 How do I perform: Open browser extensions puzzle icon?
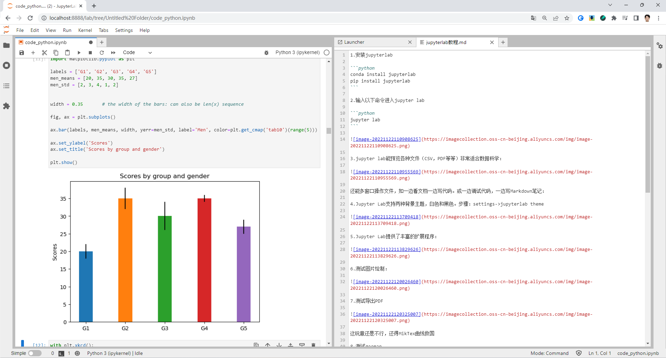[x=614, y=18]
